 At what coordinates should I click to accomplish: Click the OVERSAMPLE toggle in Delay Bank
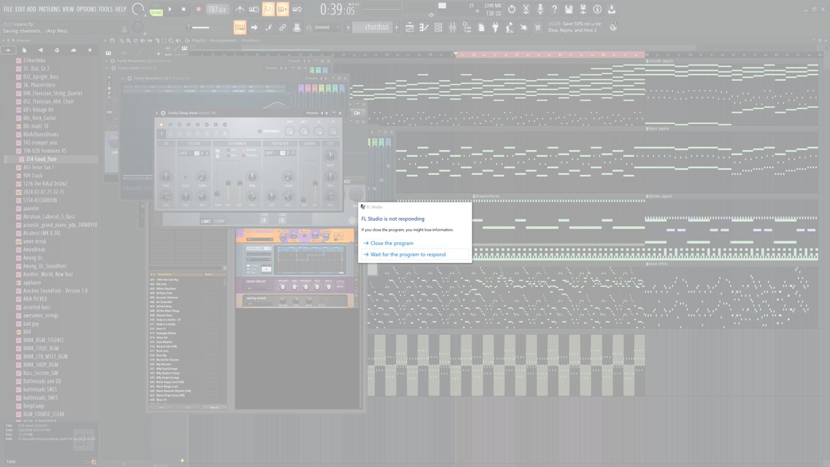[270, 131]
